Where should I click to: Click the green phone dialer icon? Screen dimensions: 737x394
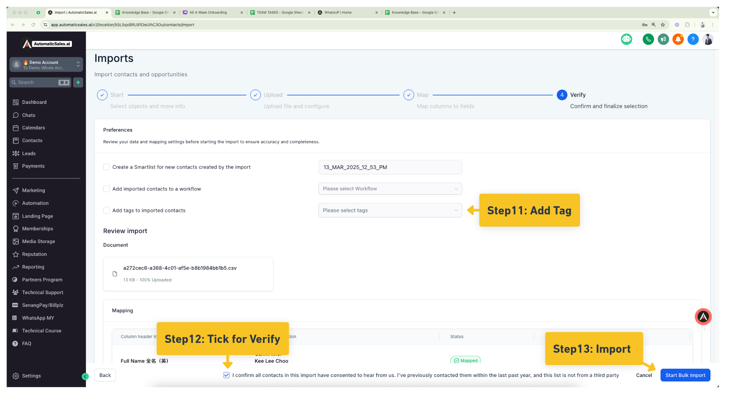click(648, 40)
